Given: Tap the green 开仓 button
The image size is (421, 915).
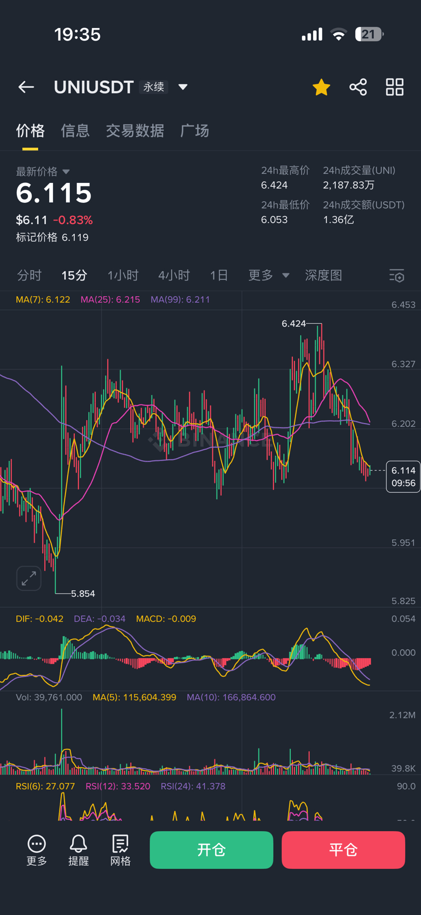Looking at the screenshot, I should (x=212, y=850).
